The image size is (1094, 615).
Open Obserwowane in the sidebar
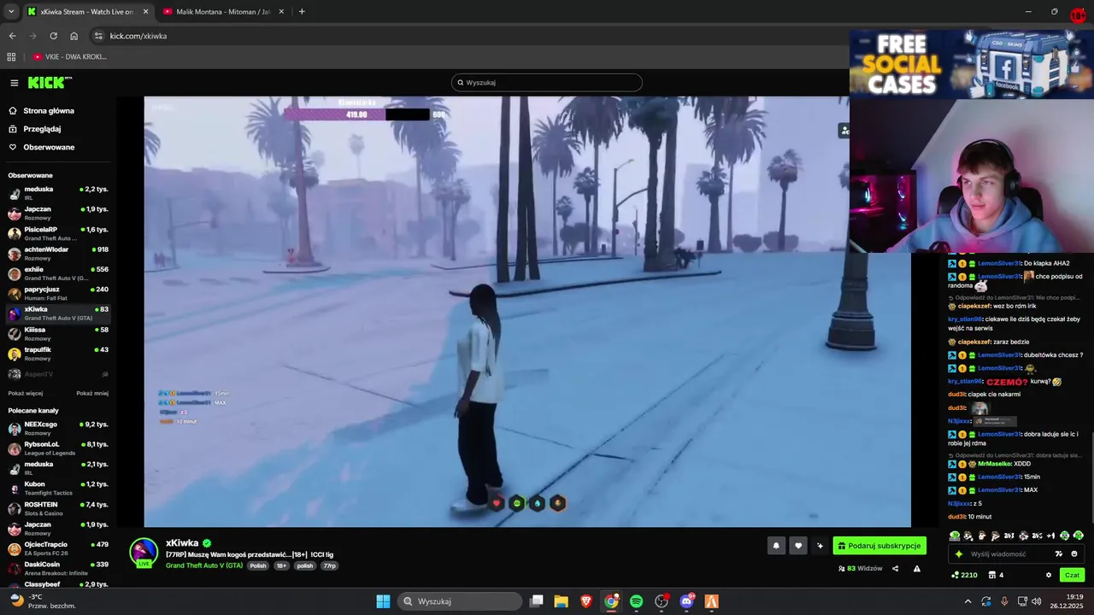(41, 147)
